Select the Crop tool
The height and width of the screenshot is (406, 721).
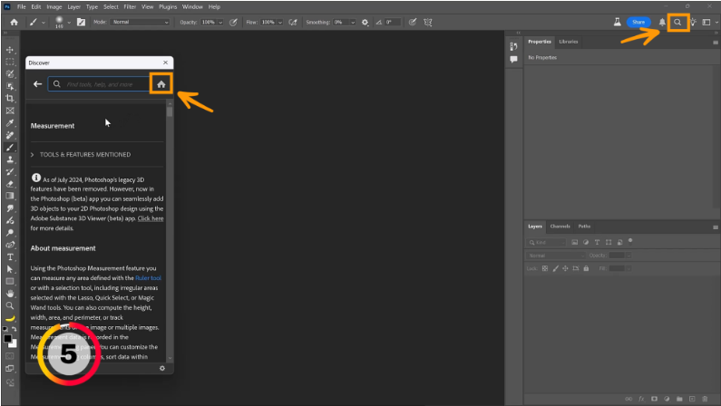(10, 98)
